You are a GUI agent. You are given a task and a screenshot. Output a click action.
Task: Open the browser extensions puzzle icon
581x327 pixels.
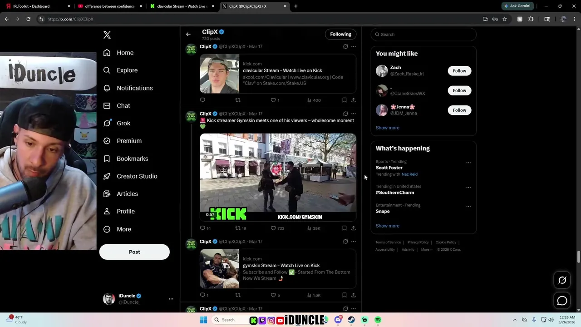coord(531,19)
